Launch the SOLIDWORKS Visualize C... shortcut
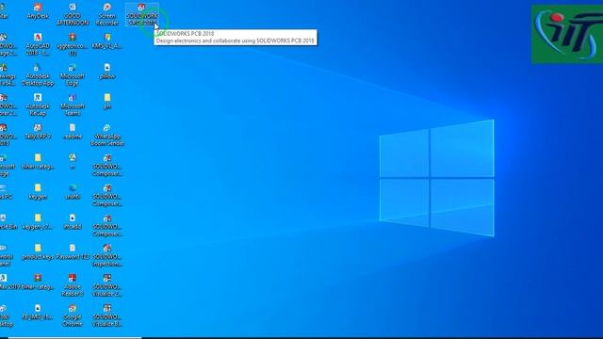This screenshot has height=339, width=603. click(107, 285)
